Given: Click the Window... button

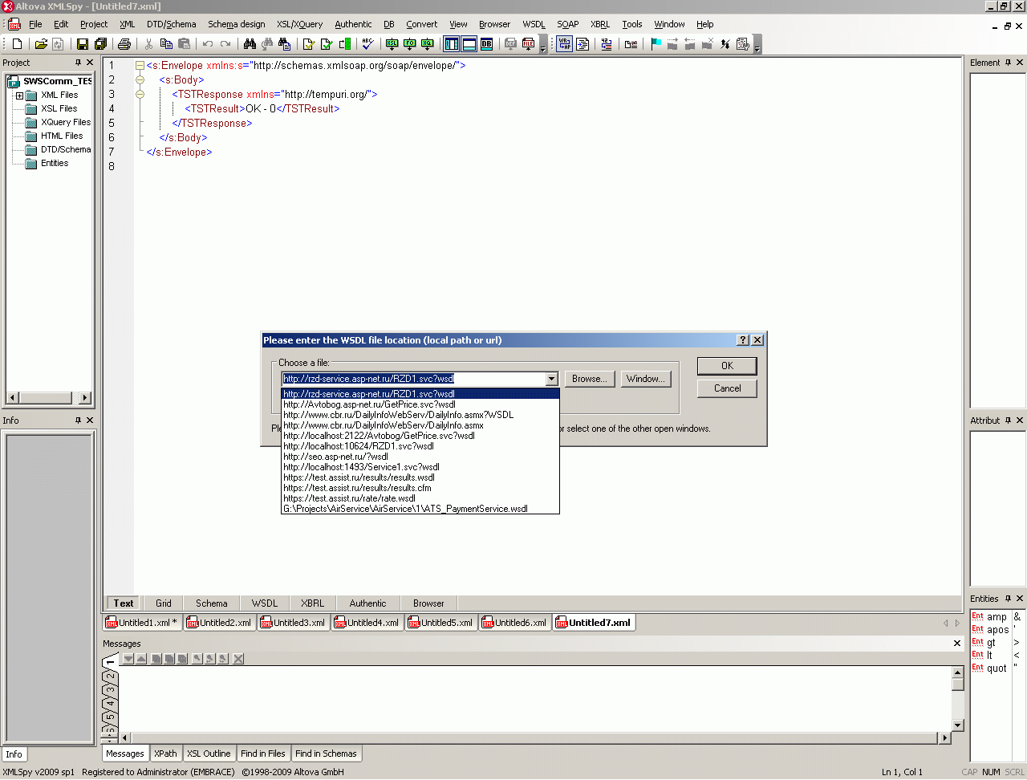Looking at the screenshot, I should pyautogui.click(x=646, y=379).
